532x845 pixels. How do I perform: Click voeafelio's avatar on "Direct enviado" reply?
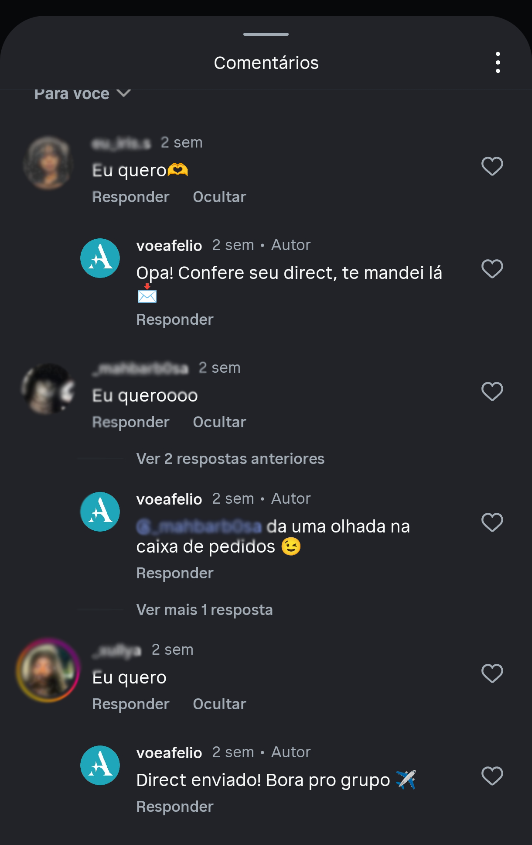99,765
